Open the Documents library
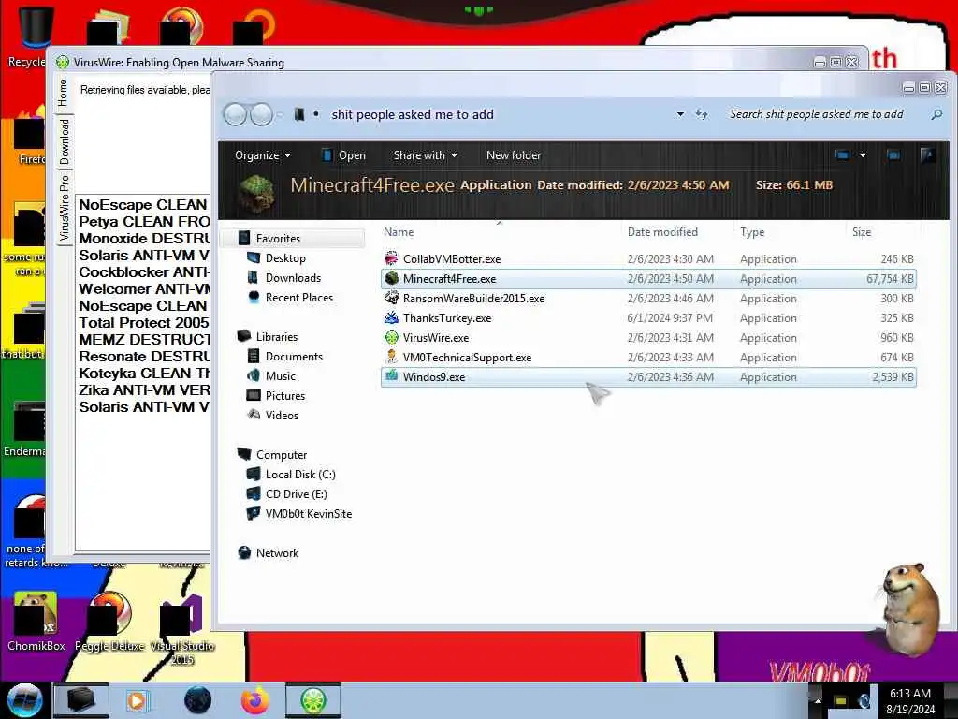The image size is (958, 719). pyautogui.click(x=293, y=356)
